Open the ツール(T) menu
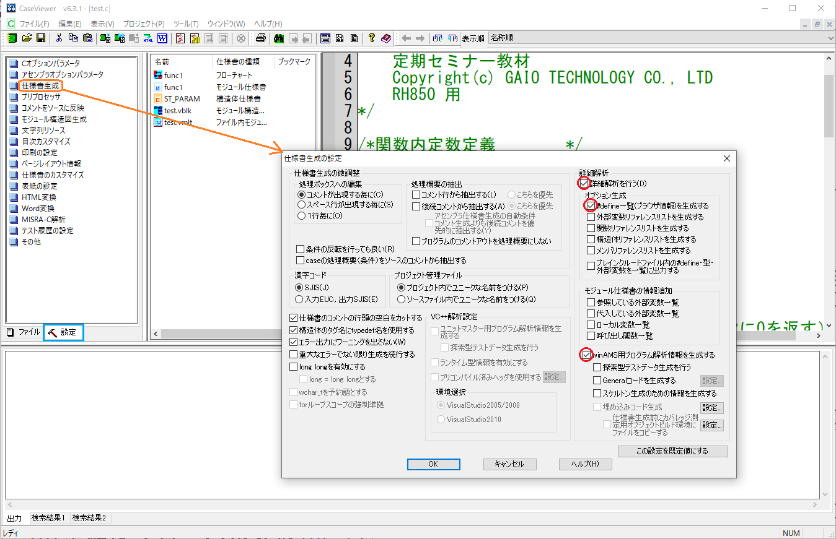The width and height of the screenshot is (836, 539). pos(185,24)
